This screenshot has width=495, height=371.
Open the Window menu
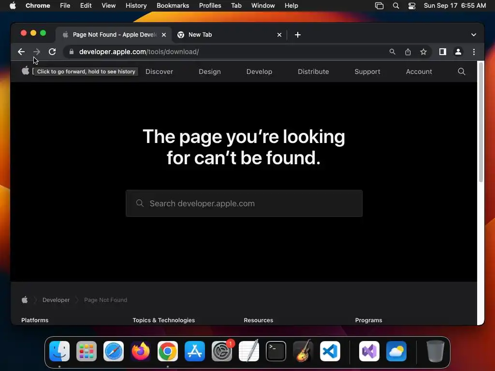(x=263, y=6)
